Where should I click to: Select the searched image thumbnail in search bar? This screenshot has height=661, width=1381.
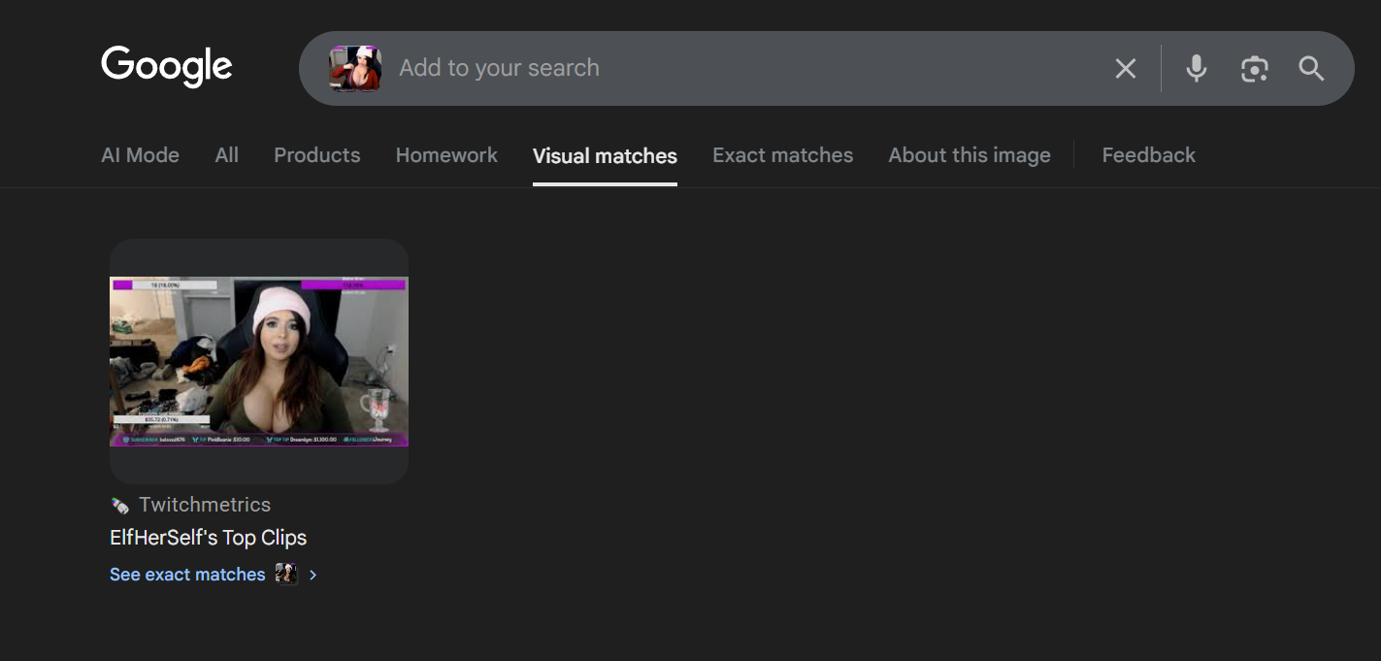click(x=355, y=68)
